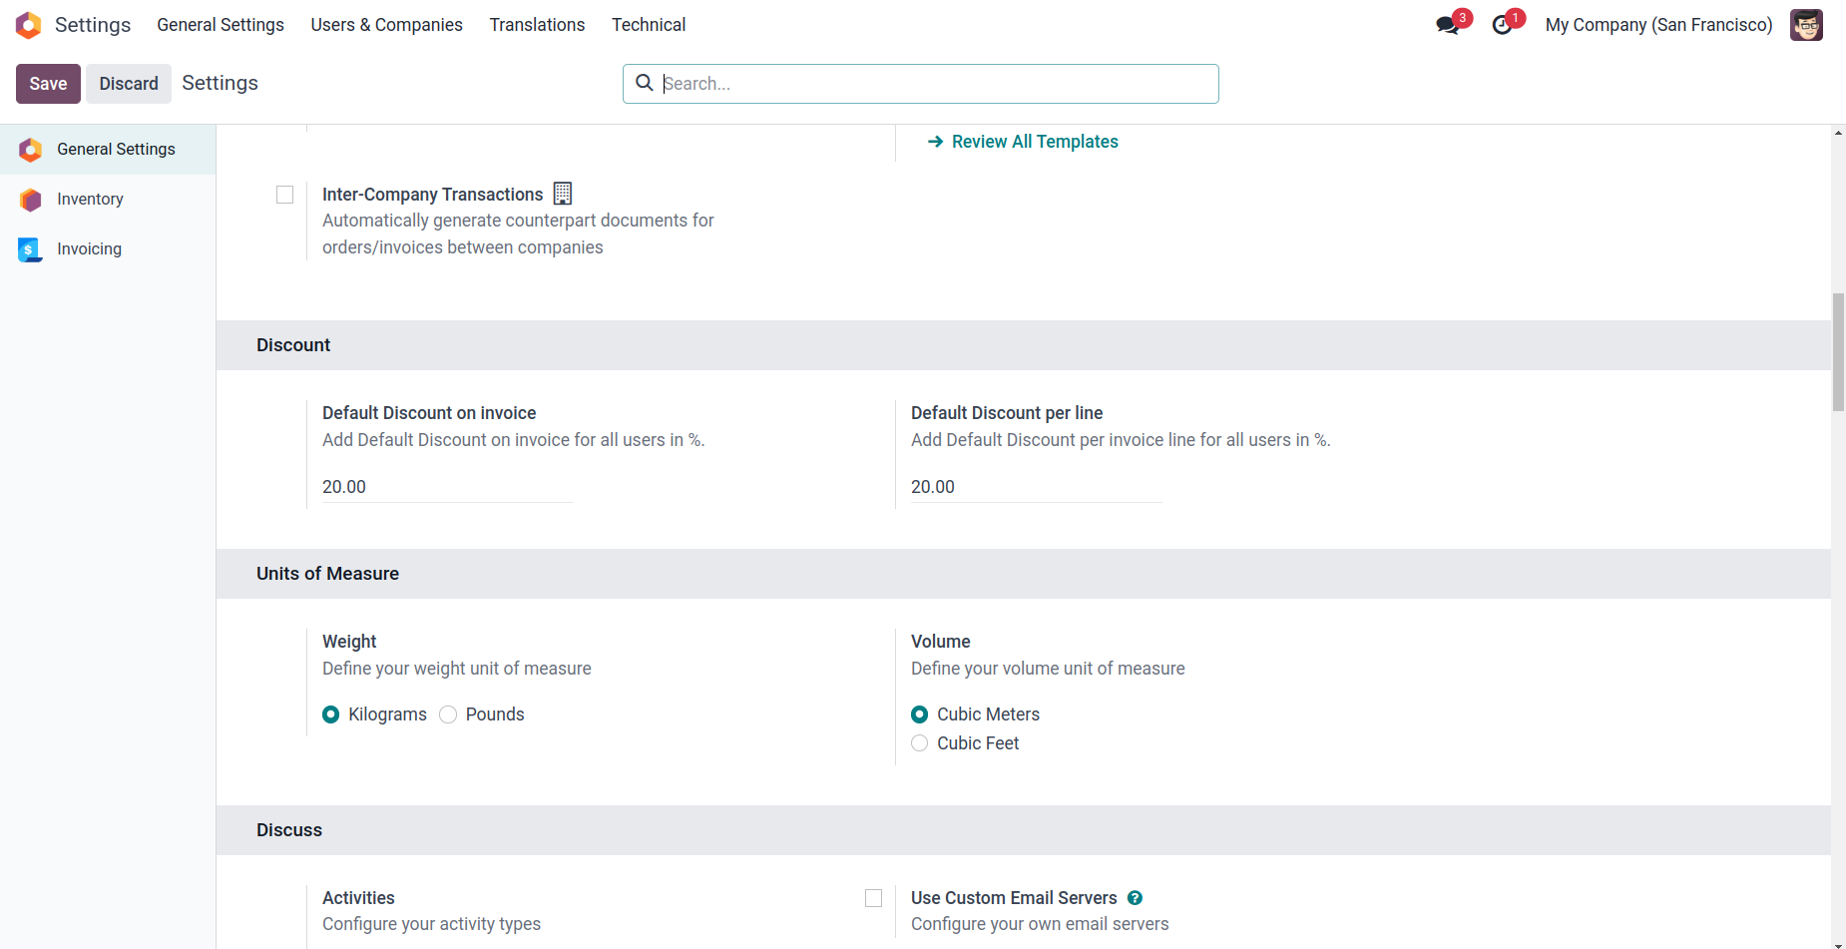Open the General Settings top menu
Screen dimensions: 1846x949
click(x=221, y=25)
